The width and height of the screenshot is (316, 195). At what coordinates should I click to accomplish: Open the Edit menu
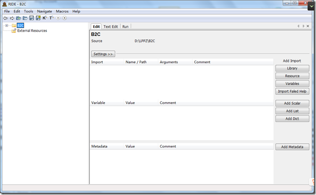(x=17, y=11)
